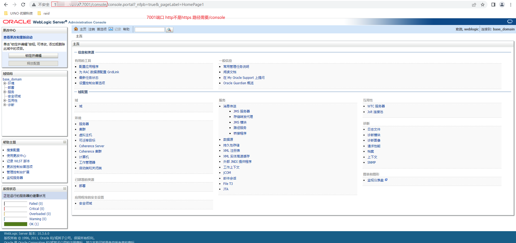516x243 pixels.
Task: Click 注销 to log out
Action: (x=92, y=29)
